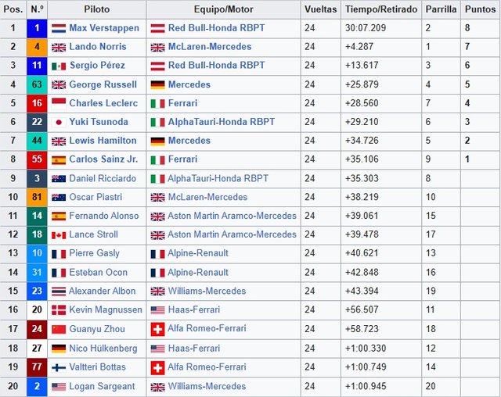The image size is (501, 397).
Task: Open Aston Martin Aramco-Mercedes link in Alonso's row
Action: pyautogui.click(x=232, y=216)
